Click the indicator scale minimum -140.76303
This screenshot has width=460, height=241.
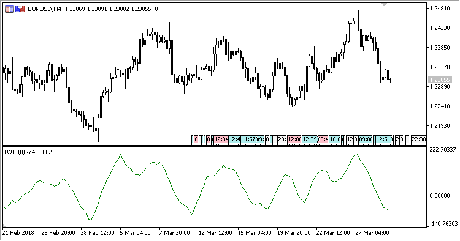point(443,224)
